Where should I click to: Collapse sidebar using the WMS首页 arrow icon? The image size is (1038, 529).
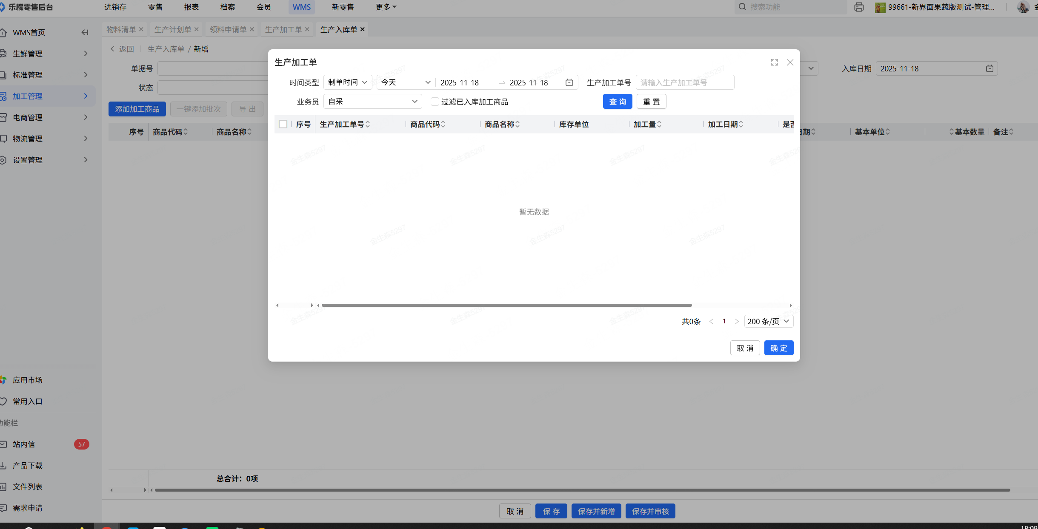[85, 32]
